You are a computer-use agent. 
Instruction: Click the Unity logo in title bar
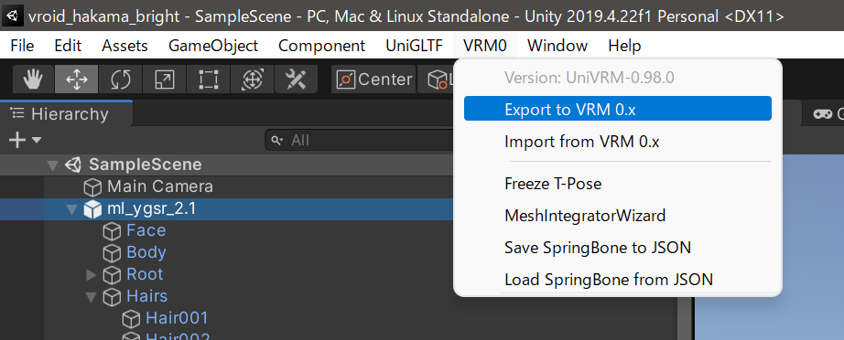click(12, 16)
